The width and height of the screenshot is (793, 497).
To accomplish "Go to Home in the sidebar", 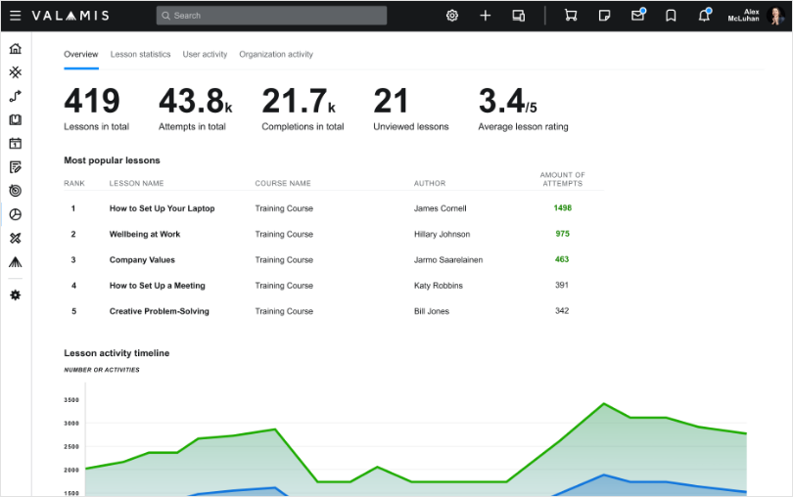I will [x=15, y=49].
